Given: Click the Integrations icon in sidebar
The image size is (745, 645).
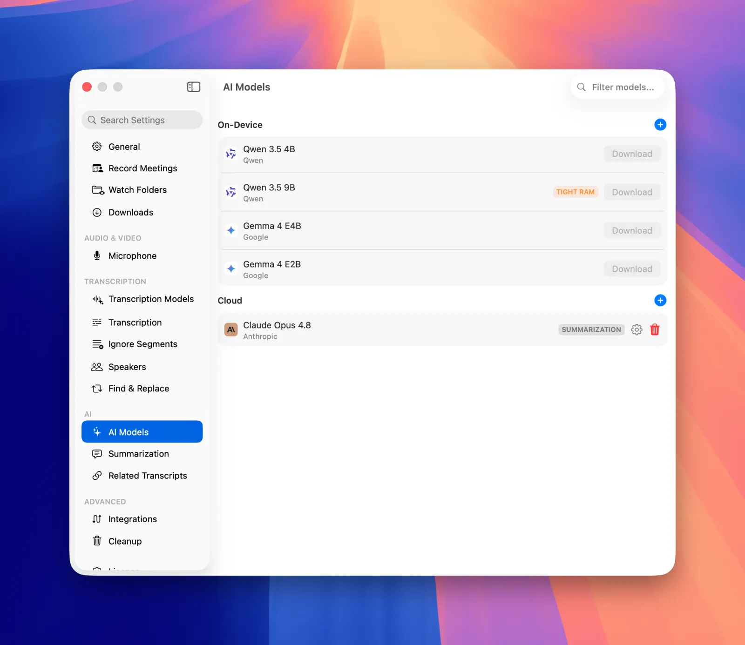Looking at the screenshot, I should pyautogui.click(x=97, y=519).
